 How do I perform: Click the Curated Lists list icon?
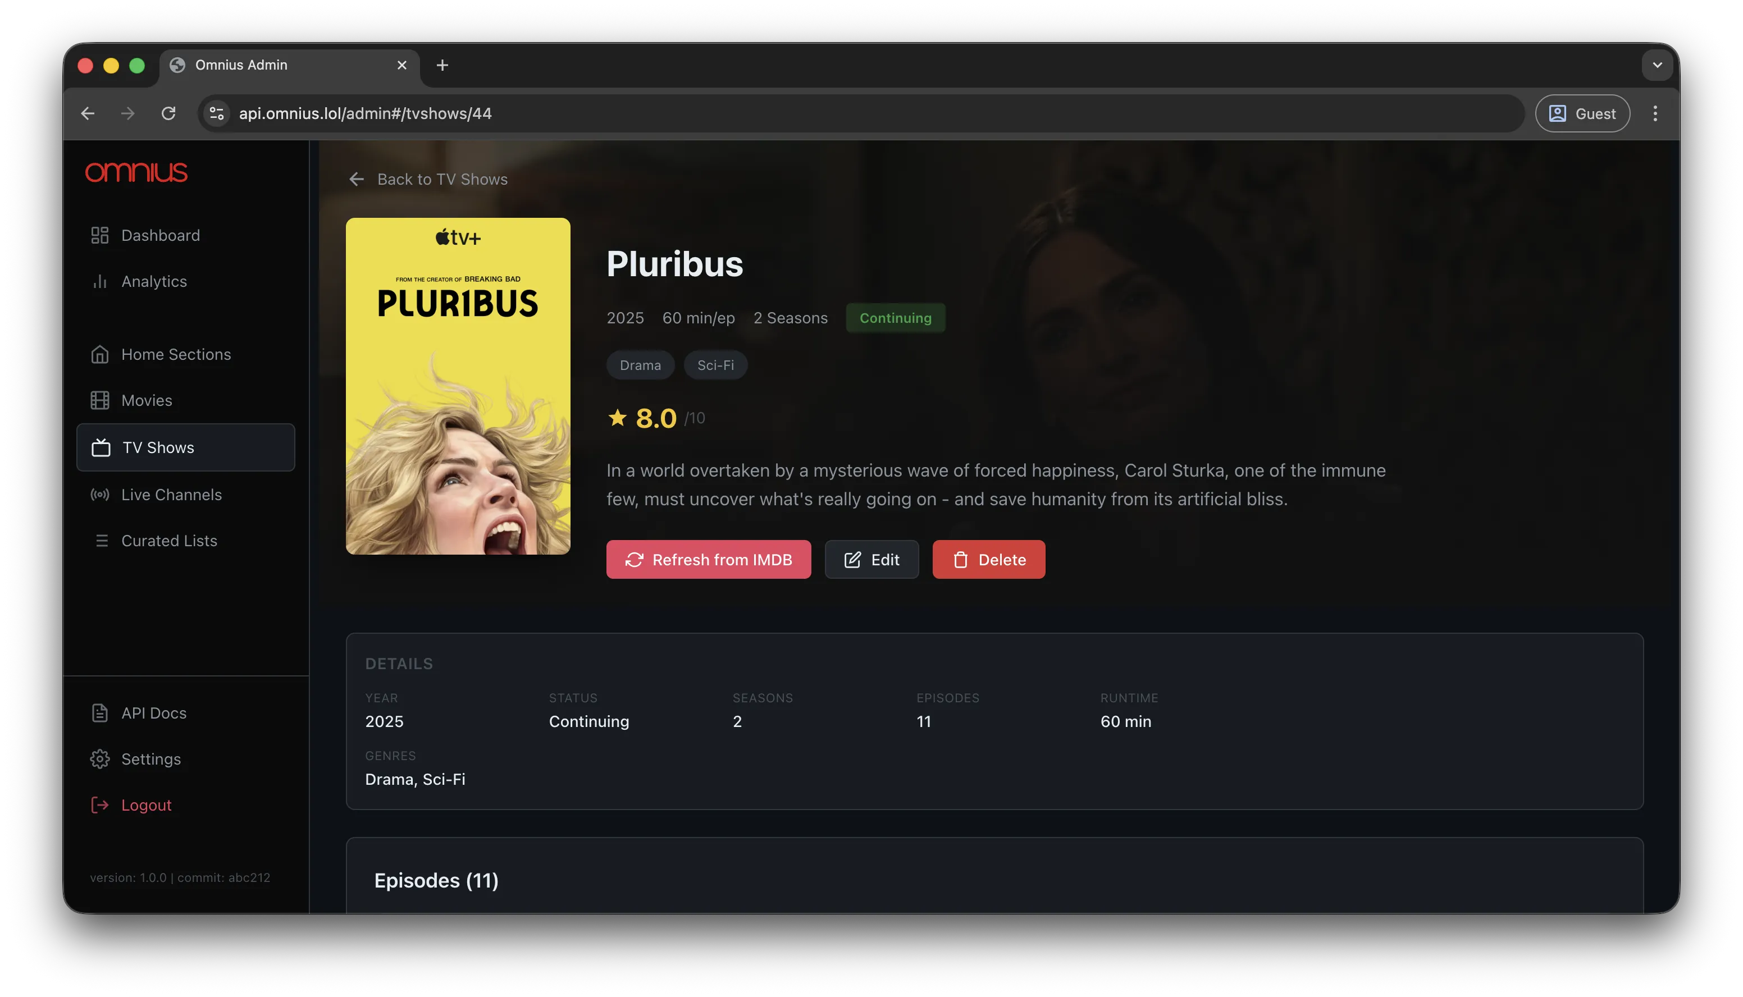[102, 541]
